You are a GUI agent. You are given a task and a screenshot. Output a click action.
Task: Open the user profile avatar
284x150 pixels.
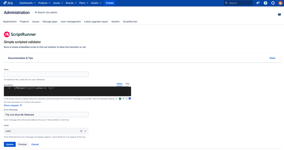280,3
